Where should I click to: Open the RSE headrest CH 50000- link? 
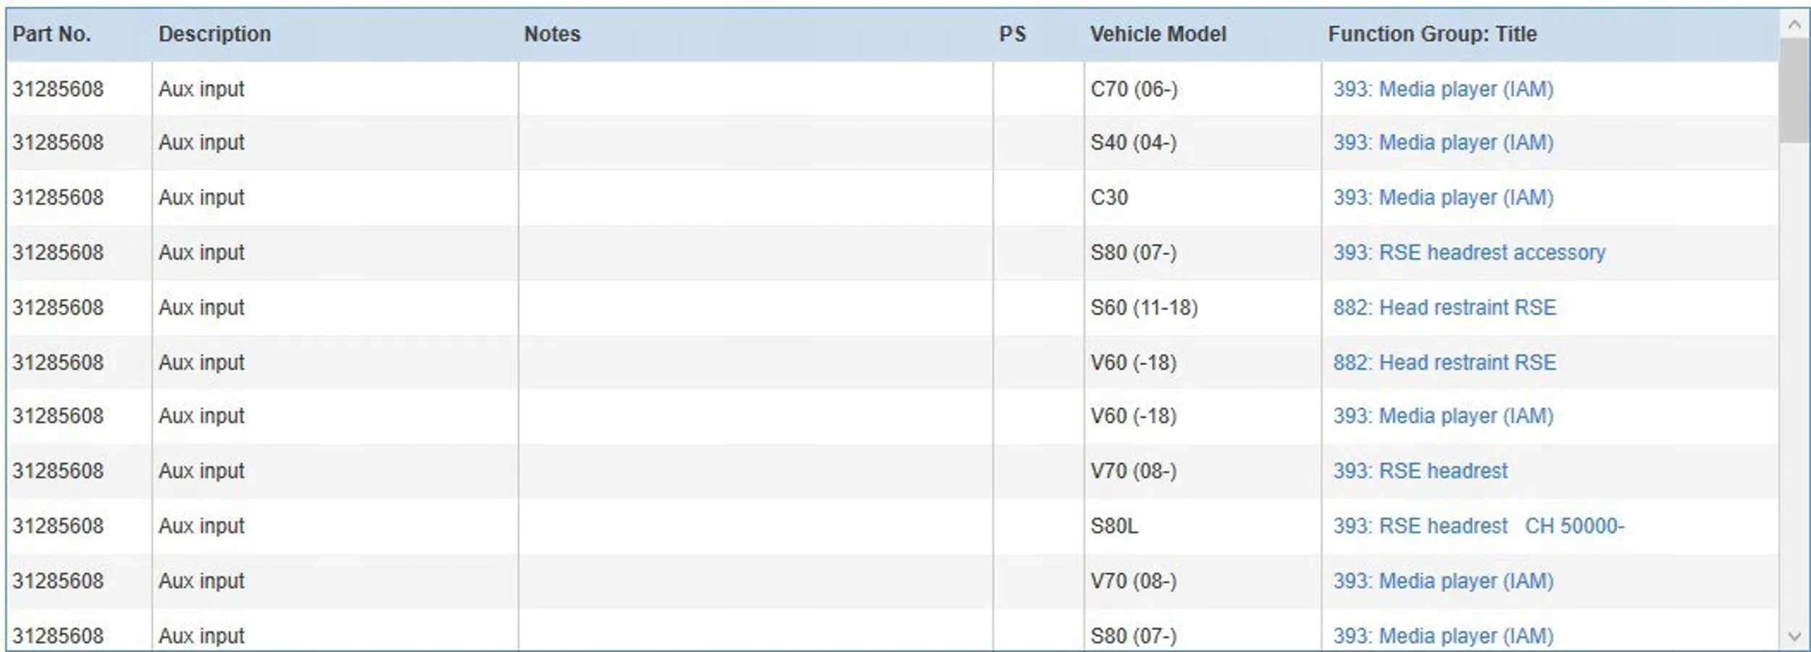tap(1478, 526)
